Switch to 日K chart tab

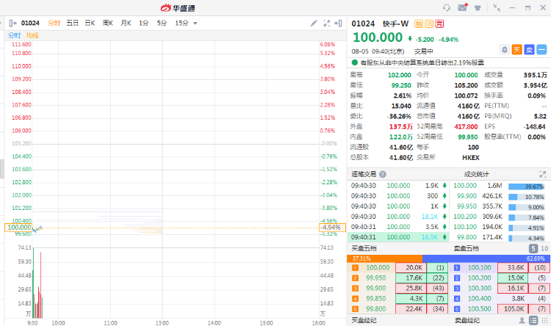pyautogui.click(x=90, y=23)
